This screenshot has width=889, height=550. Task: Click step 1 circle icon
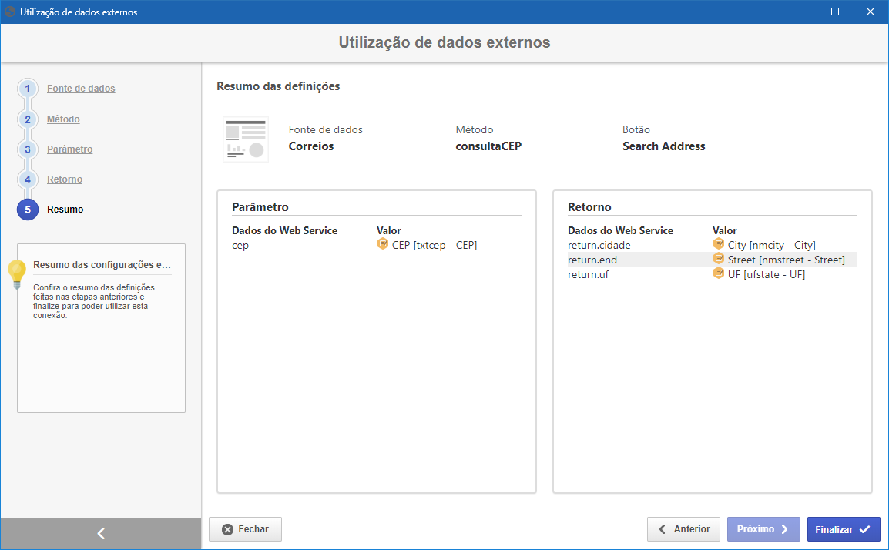[x=27, y=89]
